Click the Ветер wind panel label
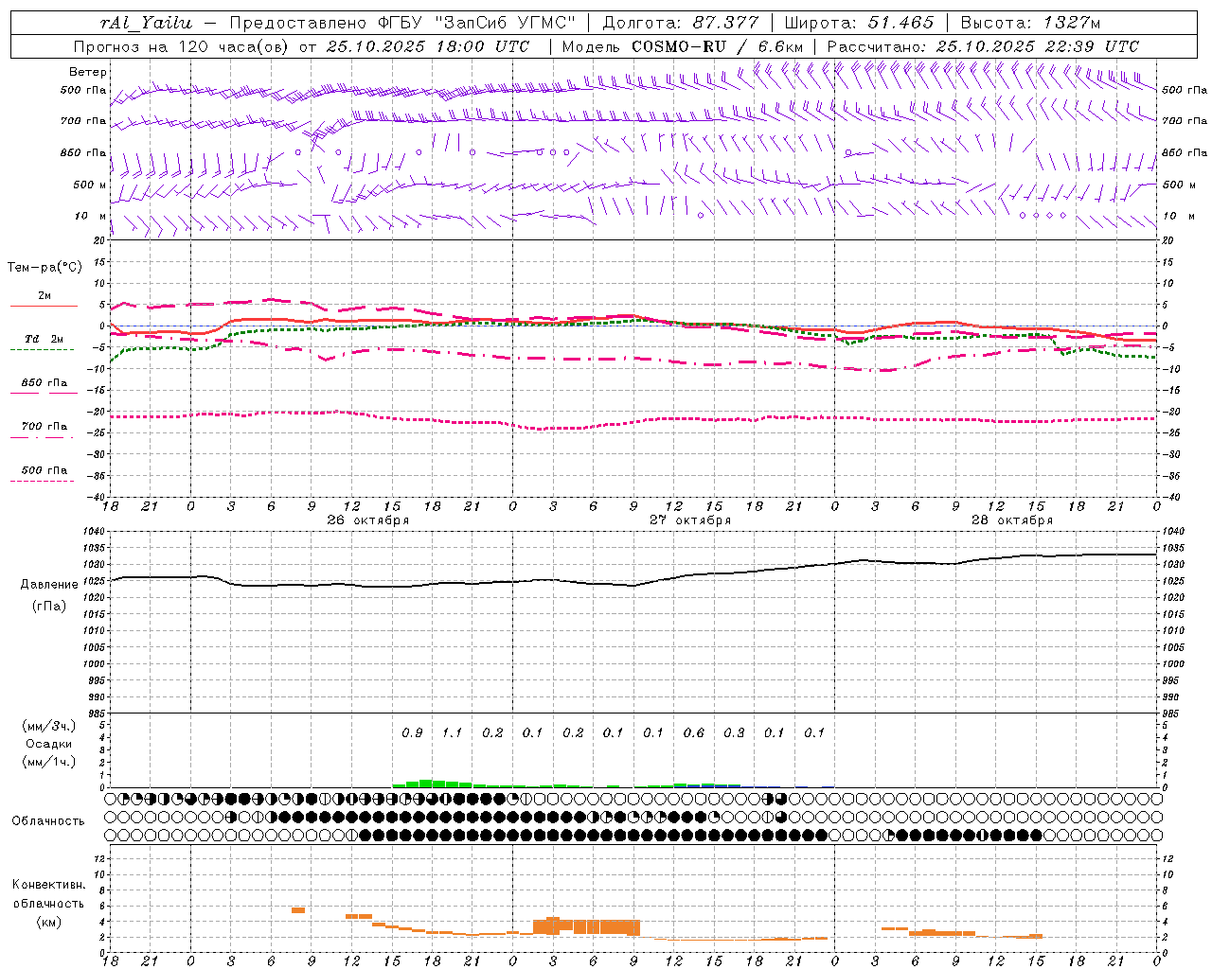 (88, 72)
